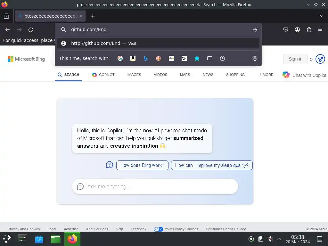The width and height of the screenshot is (328, 246).
Task: Click How does Bing work? suggestion
Action: (142, 165)
